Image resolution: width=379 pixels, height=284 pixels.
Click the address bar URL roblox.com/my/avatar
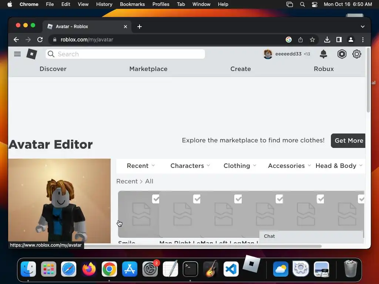[87, 40]
